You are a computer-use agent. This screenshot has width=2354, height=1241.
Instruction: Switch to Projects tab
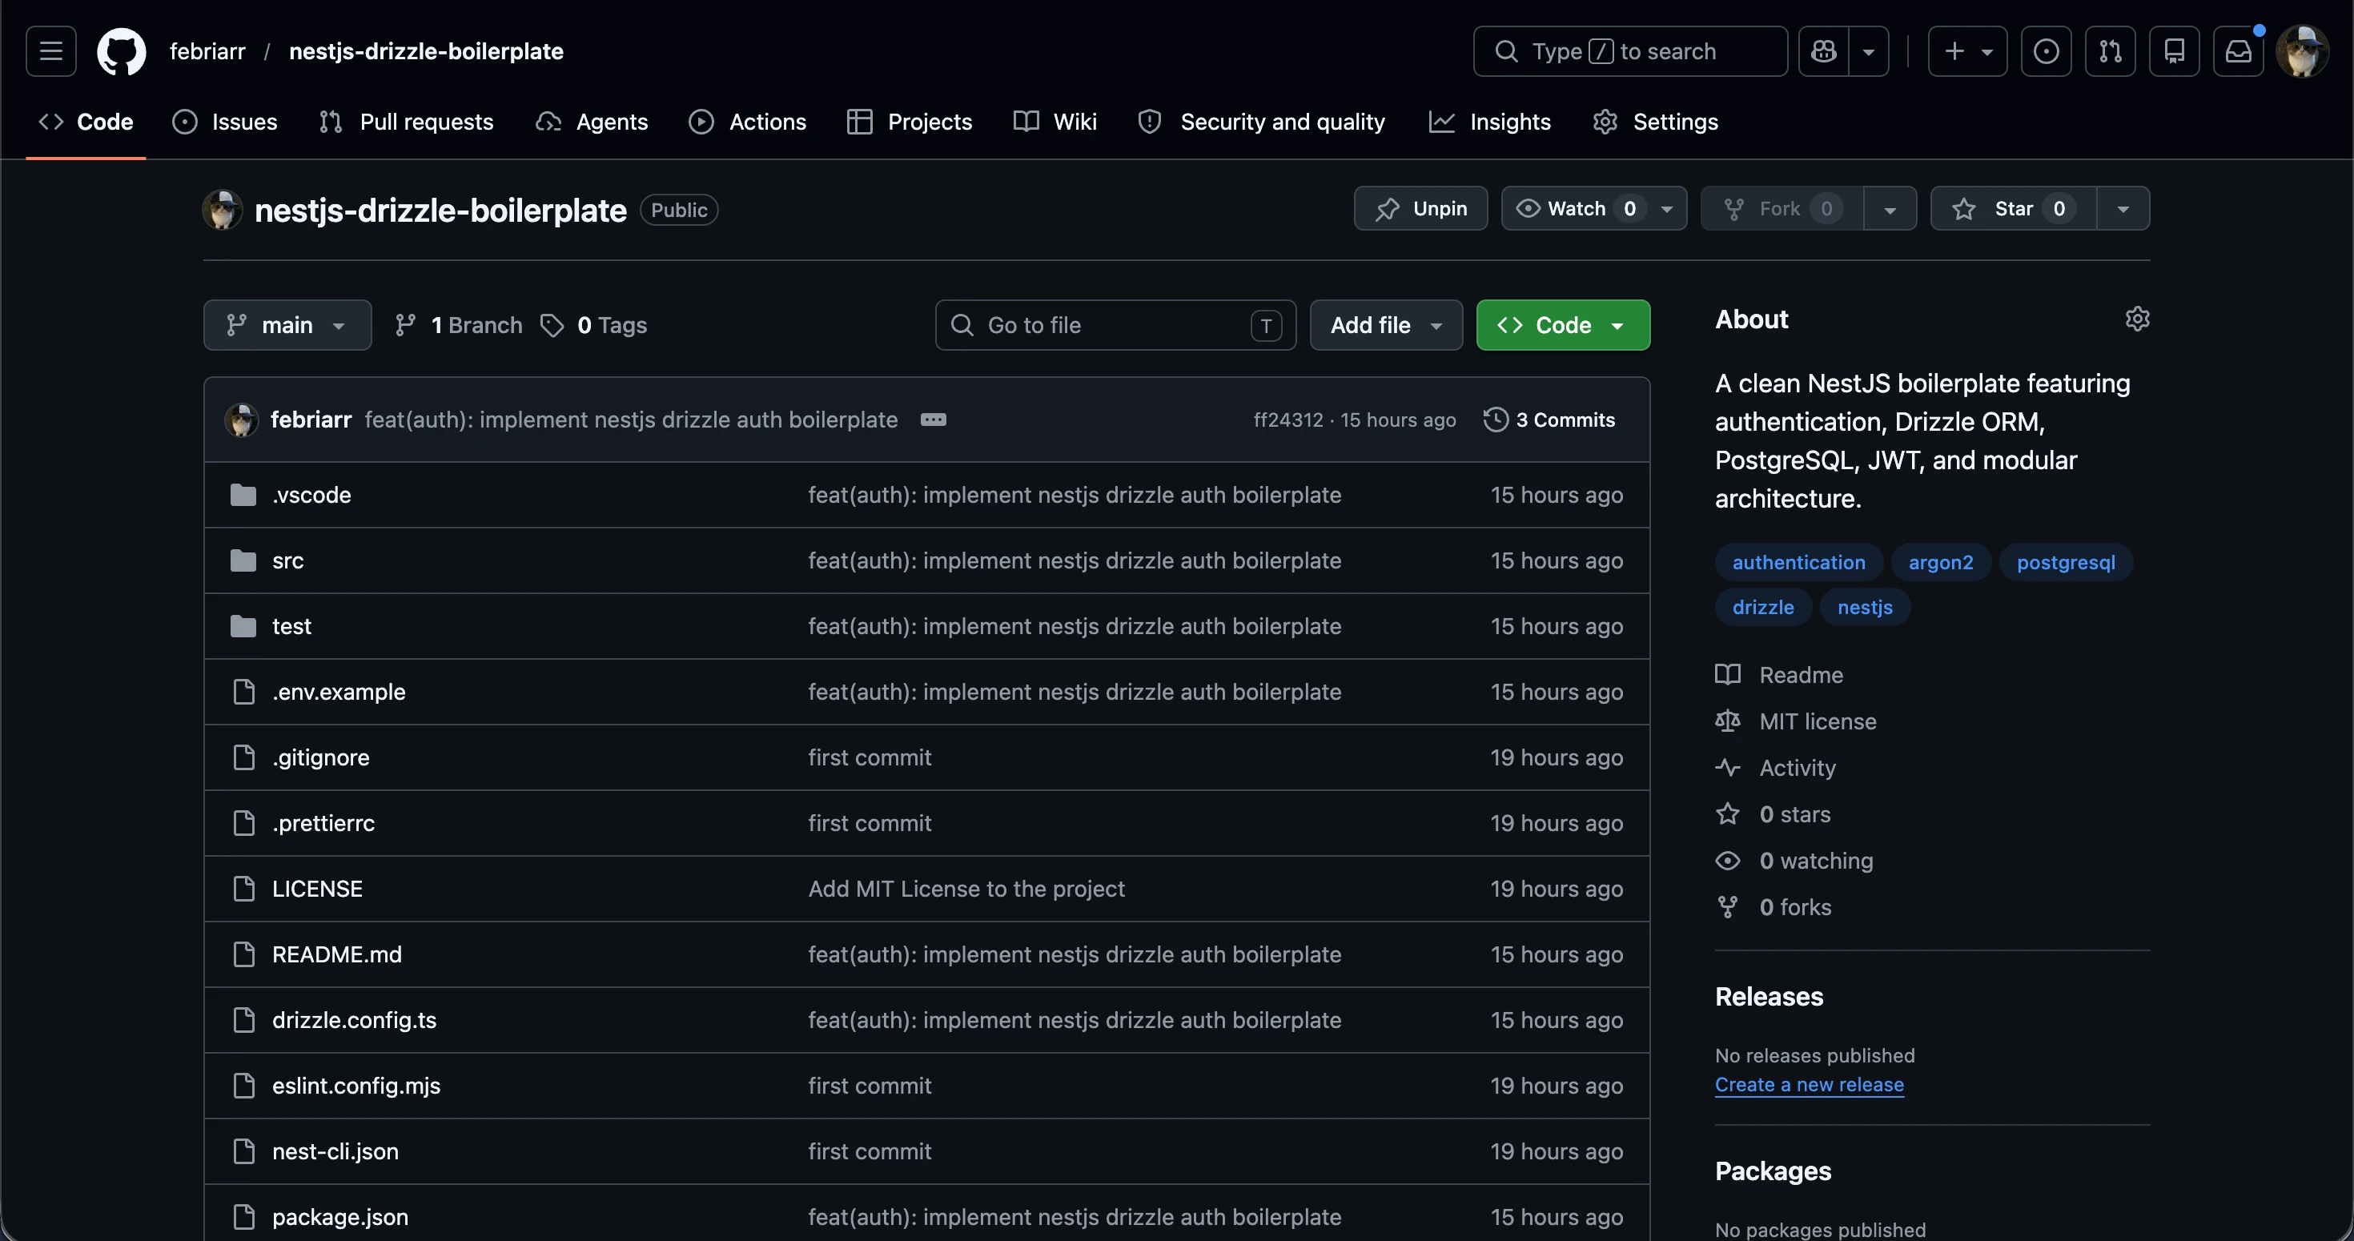pyautogui.click(x=910, y=122)
